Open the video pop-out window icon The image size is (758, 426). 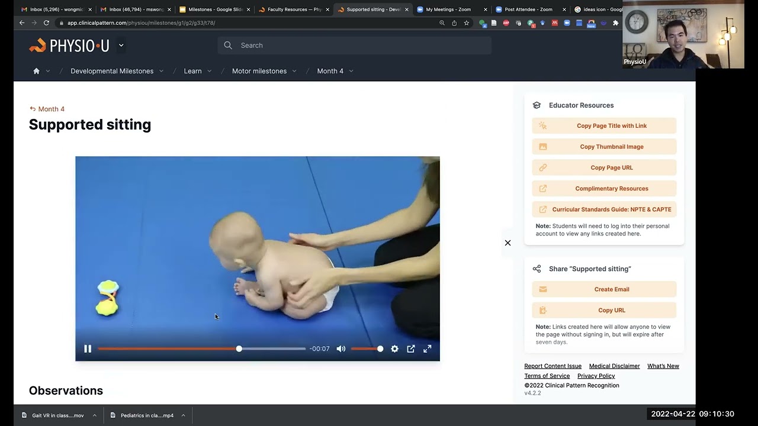click(x=411, y=349)
